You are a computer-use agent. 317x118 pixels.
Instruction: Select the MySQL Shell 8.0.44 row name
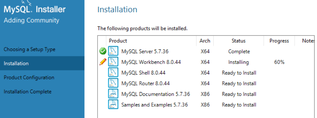point(143,73)
